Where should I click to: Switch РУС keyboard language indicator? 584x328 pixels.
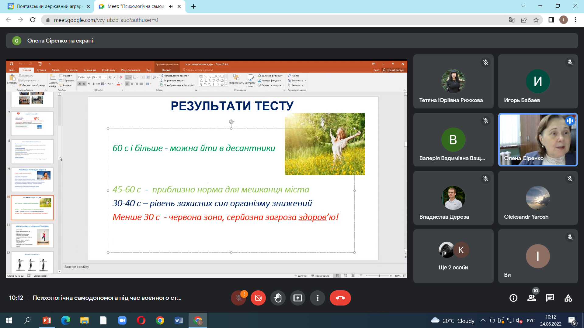[x=531, y=320]
